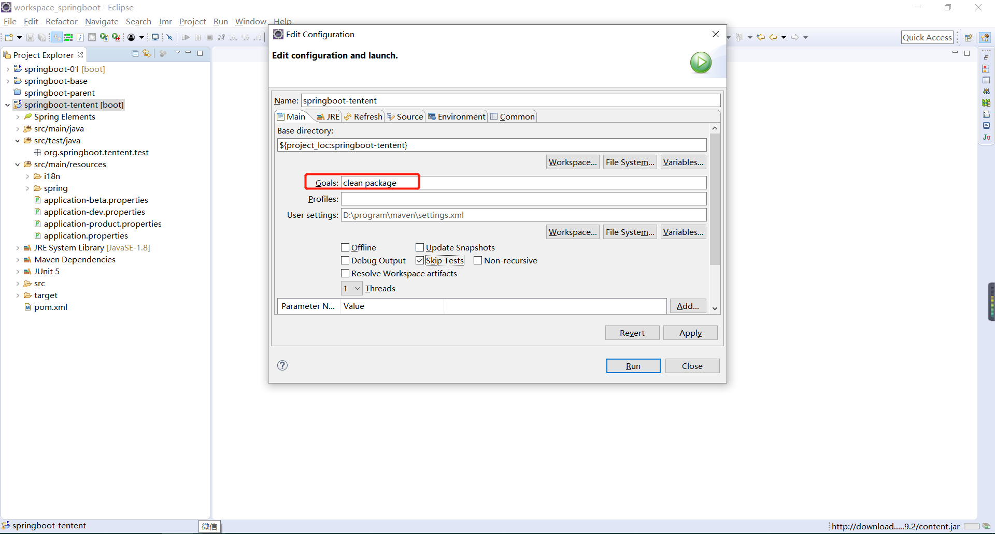Open the Threads count dropdown

[x=352, y=288]
